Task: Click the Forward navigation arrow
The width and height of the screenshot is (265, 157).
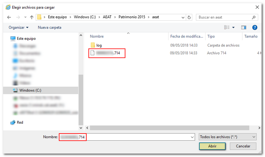Action: [18, 17]
